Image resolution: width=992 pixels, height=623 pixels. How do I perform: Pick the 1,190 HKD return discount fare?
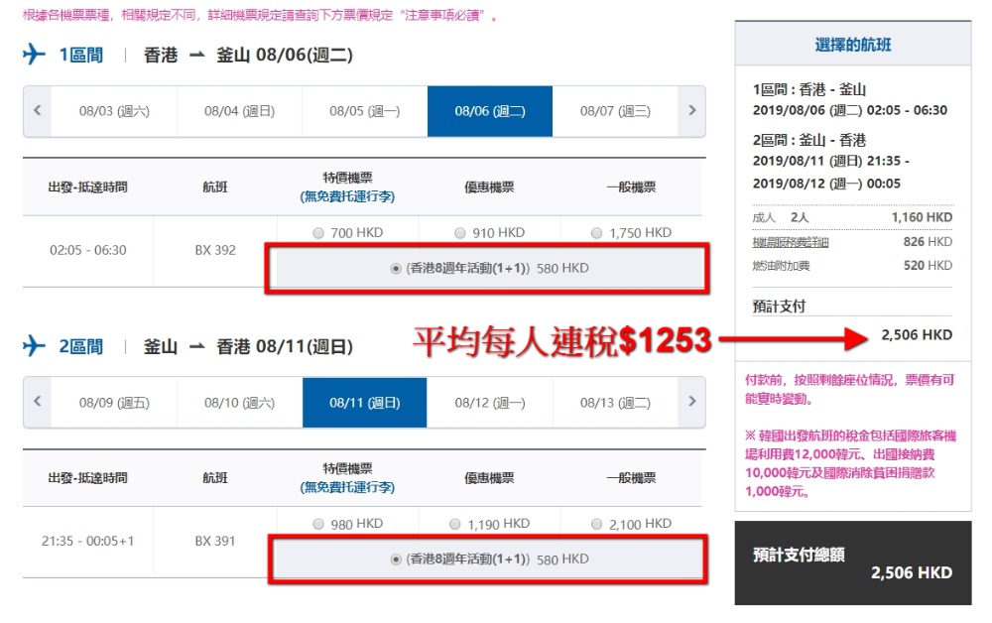coord(455,524)
